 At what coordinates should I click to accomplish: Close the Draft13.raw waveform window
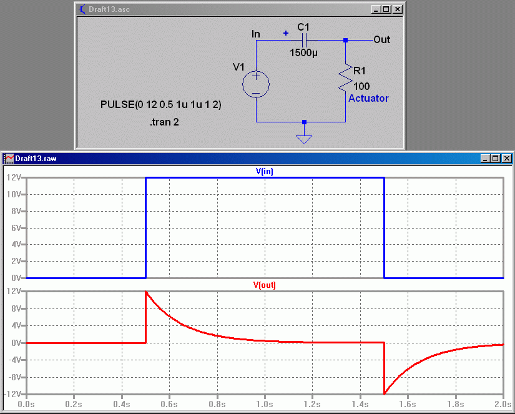506,159
